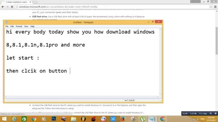This screenshot has width=218, height=122.
Task: Open the green Windows Store taskbar icon
Action: pyautogui.click(x=24, y=119)
